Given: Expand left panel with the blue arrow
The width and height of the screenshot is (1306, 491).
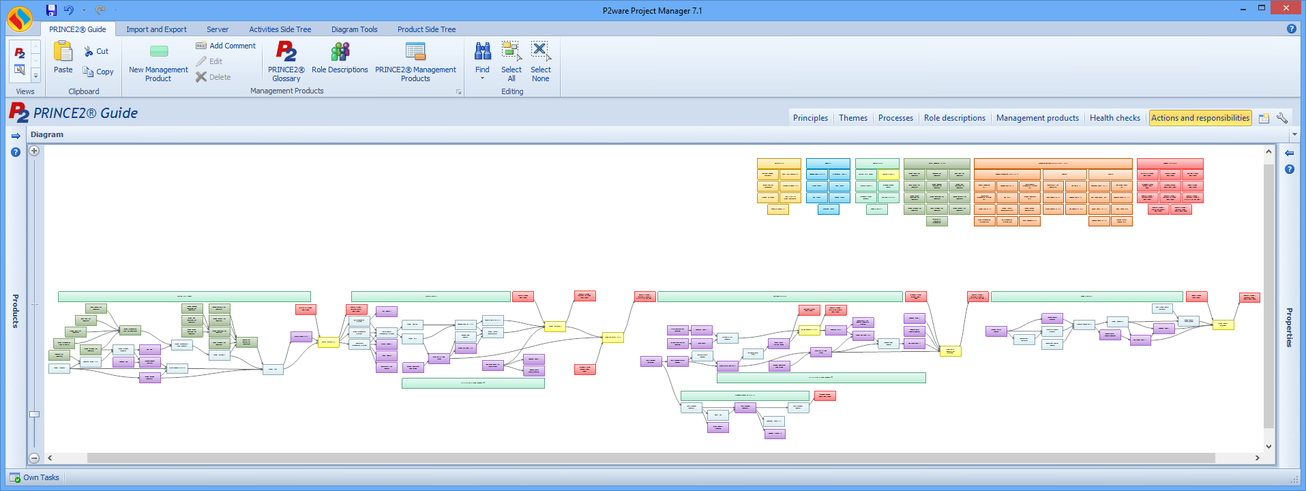Looking at the screenshot, I should point(16,136).
